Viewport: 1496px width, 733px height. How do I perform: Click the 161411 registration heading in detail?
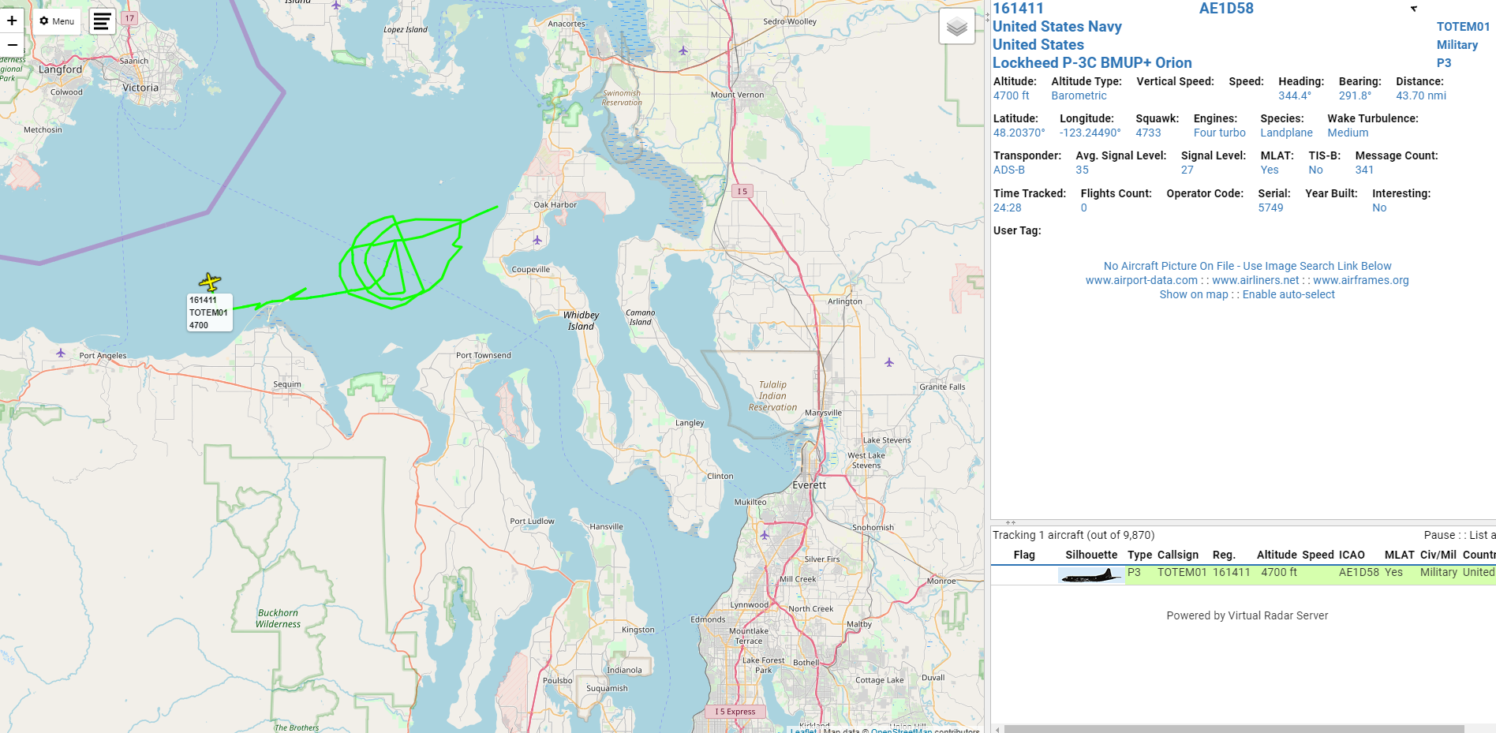(1018, 9)
